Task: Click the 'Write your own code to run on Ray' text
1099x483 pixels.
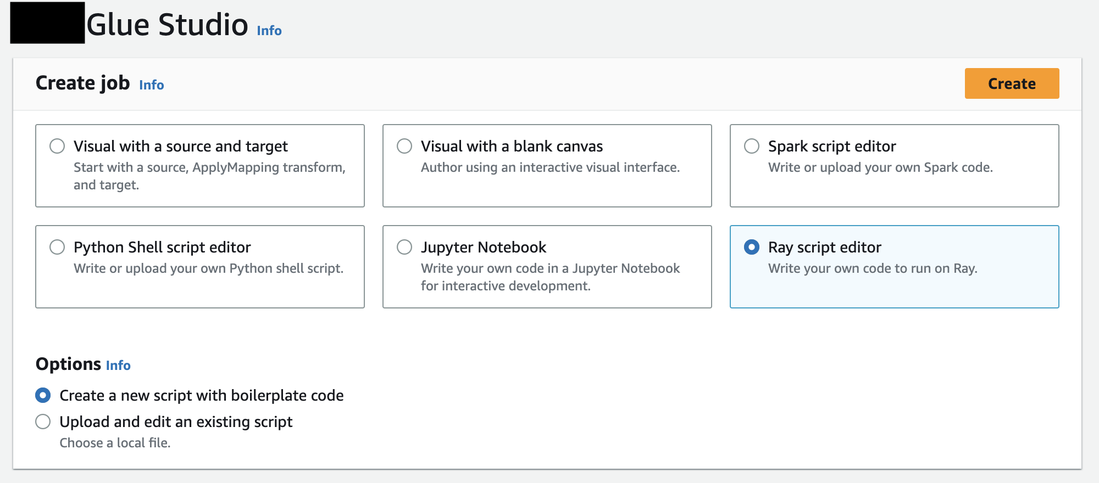Action: tap(872, 268)
